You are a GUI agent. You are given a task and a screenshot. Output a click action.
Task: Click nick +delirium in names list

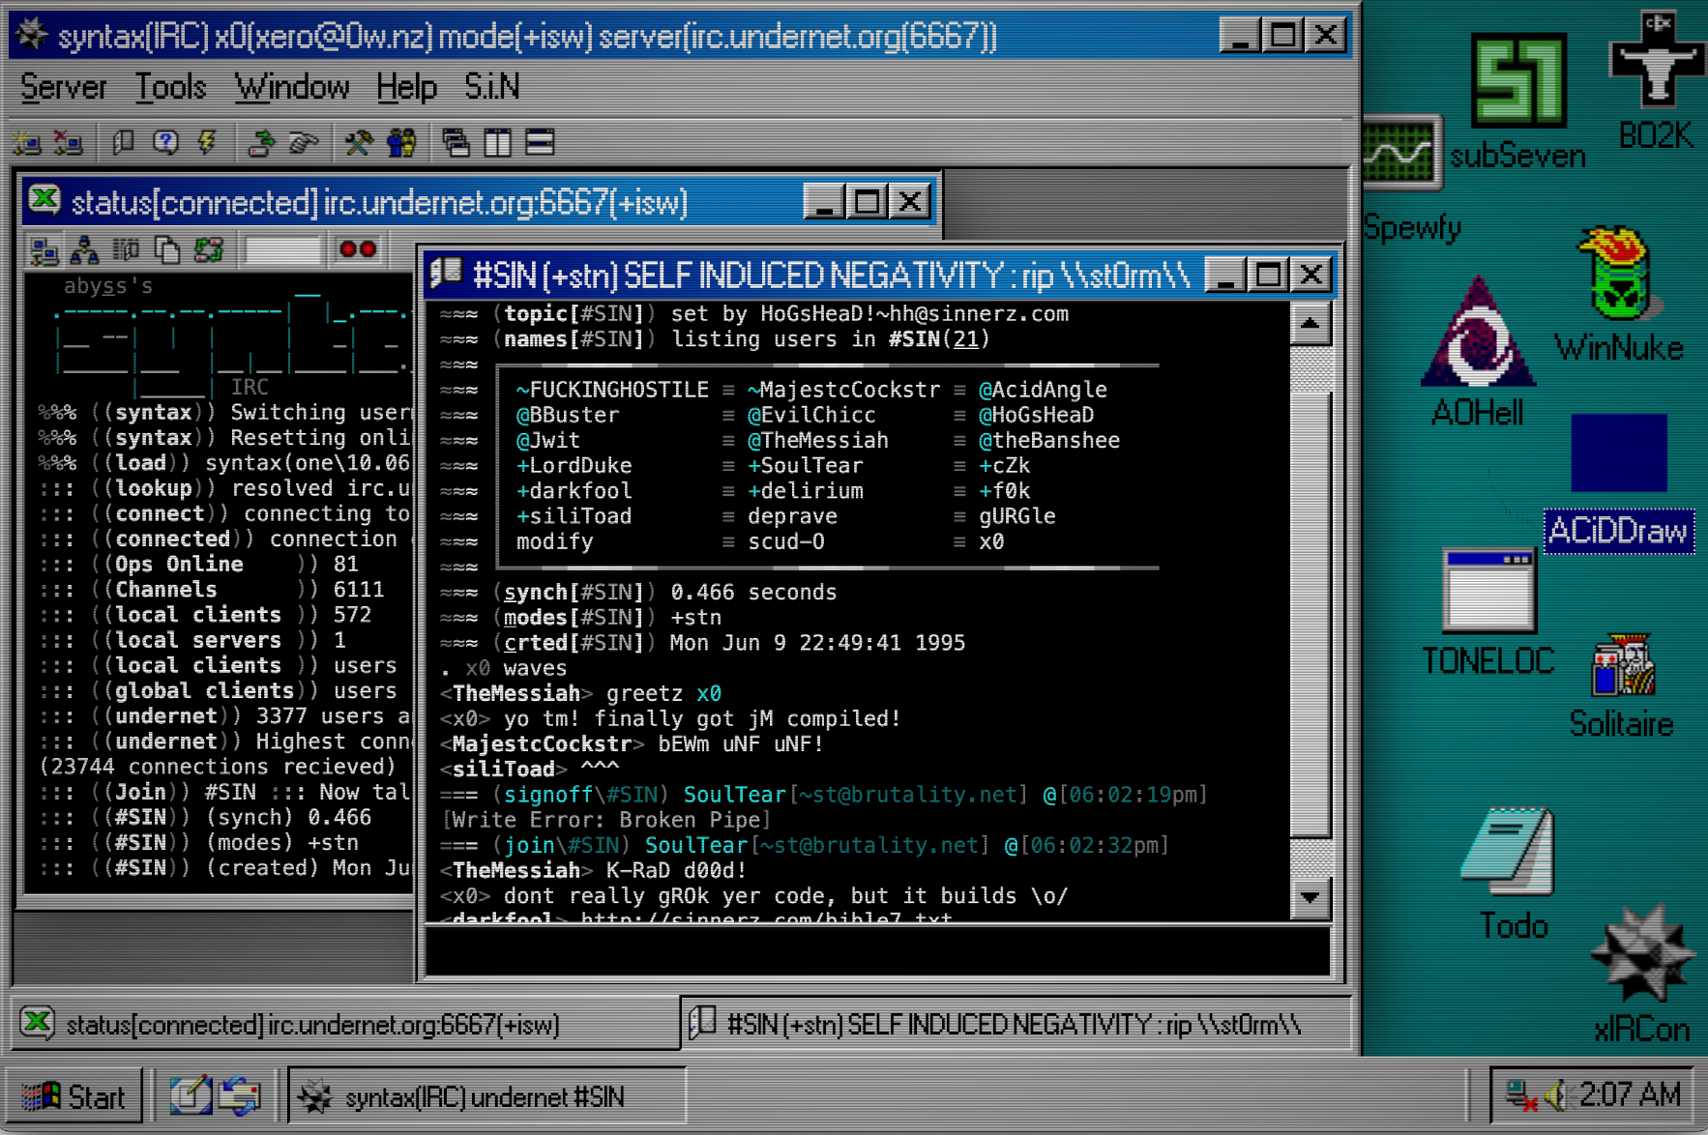pos(805,491)
